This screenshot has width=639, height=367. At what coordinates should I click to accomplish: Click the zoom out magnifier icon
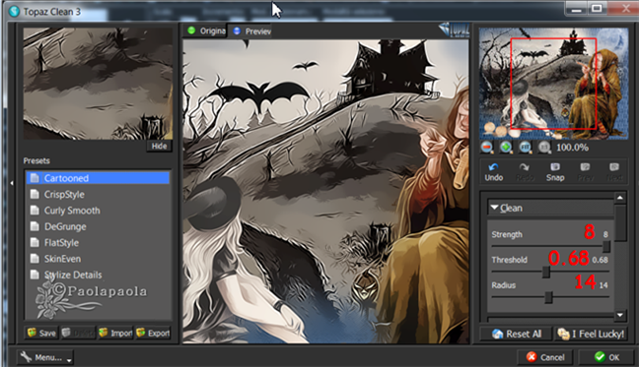(486, 148)
